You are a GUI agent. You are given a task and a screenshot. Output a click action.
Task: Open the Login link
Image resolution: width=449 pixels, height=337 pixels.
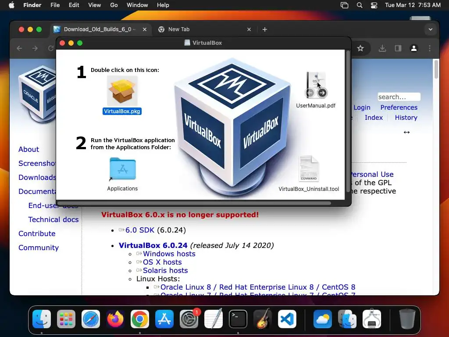362,108
